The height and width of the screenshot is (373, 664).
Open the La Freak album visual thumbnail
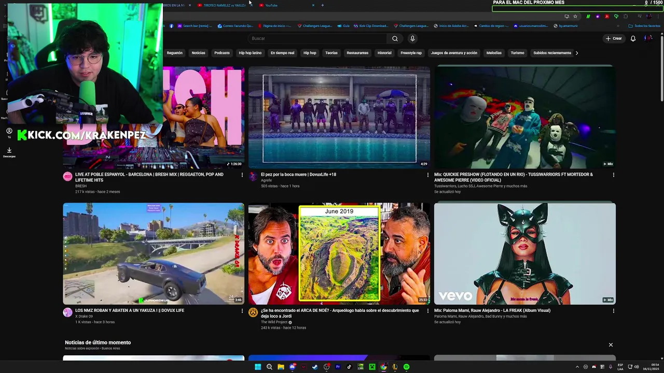click(x=525, y=253)
